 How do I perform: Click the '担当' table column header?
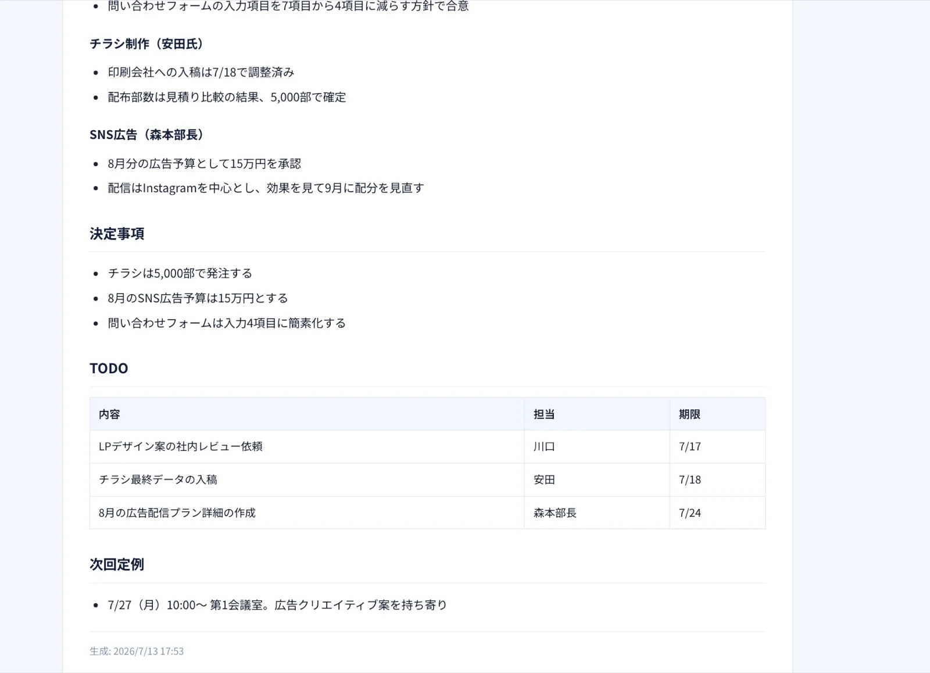click(x=597, y=414)
